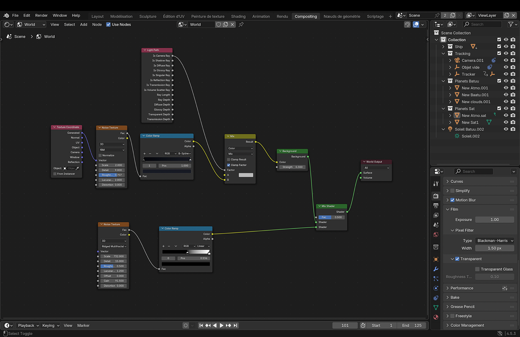Open the Output properties tab
The width and height of the screenshot is (520, 337).
pyautogui.click(x=436, y=206)
